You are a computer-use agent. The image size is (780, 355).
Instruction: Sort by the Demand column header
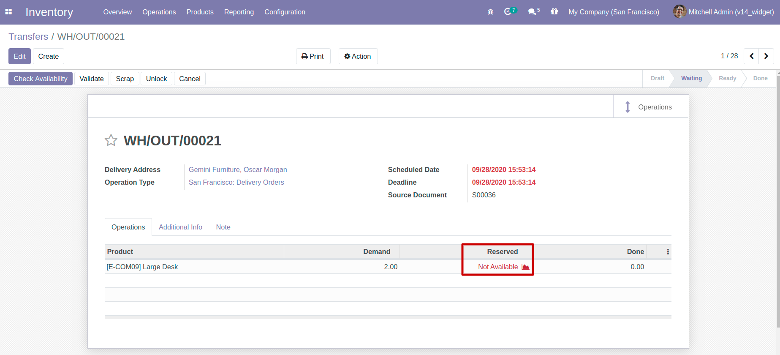[x=342, y=251]
